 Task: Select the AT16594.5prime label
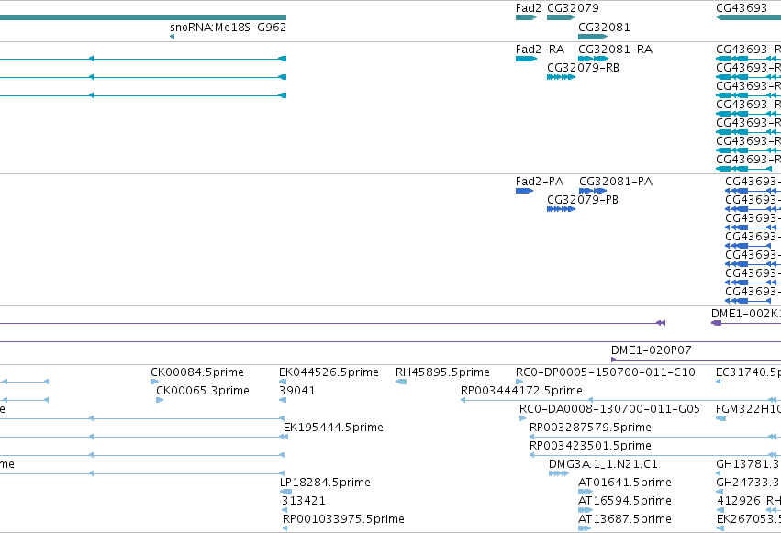[x=625, y=501]
